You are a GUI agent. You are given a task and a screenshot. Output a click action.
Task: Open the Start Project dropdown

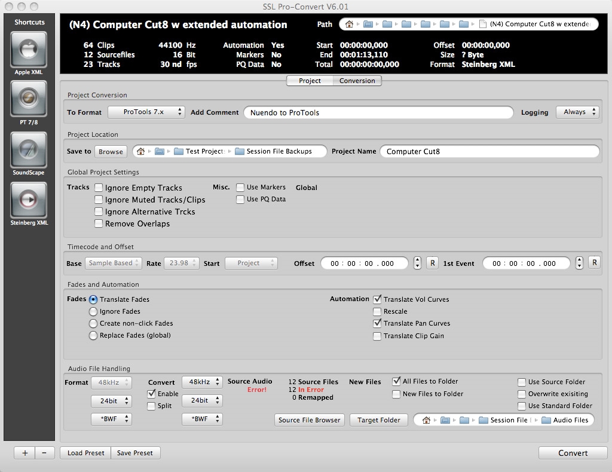pos(252,263)
